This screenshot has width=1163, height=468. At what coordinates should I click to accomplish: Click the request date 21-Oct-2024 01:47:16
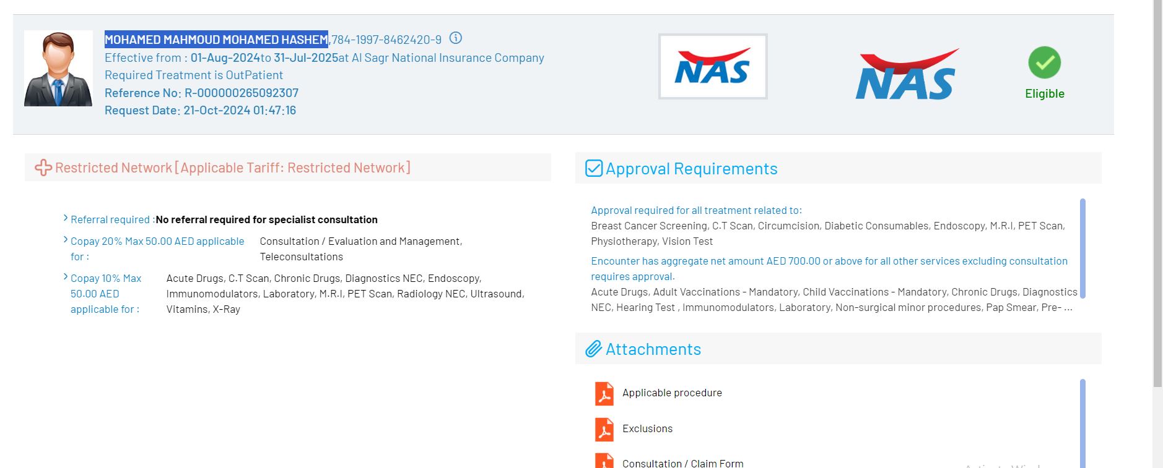[240, 110]
